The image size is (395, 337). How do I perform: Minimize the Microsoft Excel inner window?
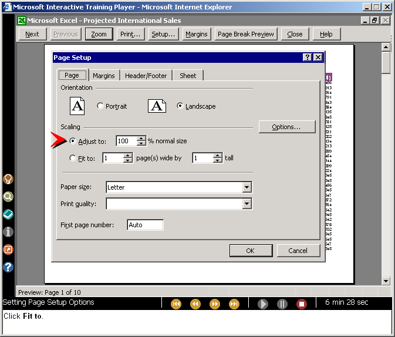[x=365, y=21]
